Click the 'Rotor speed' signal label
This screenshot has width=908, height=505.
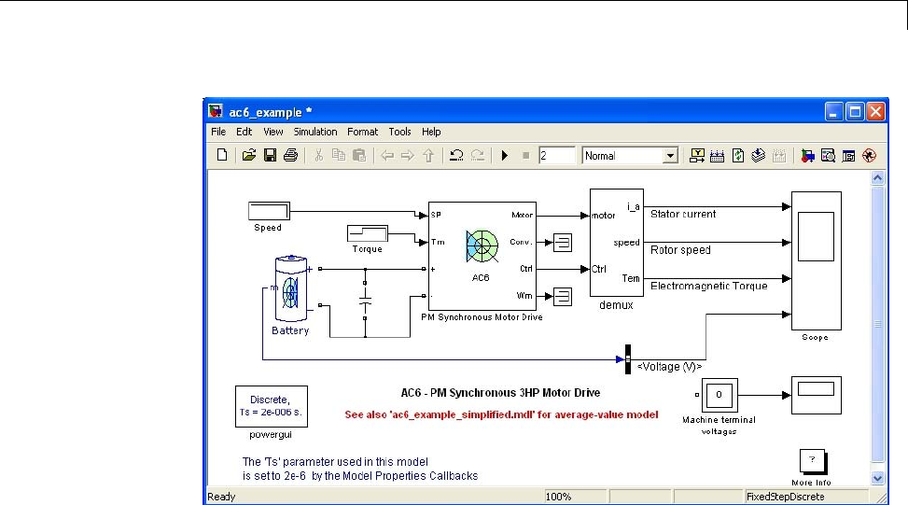click(x=680, y=249)
